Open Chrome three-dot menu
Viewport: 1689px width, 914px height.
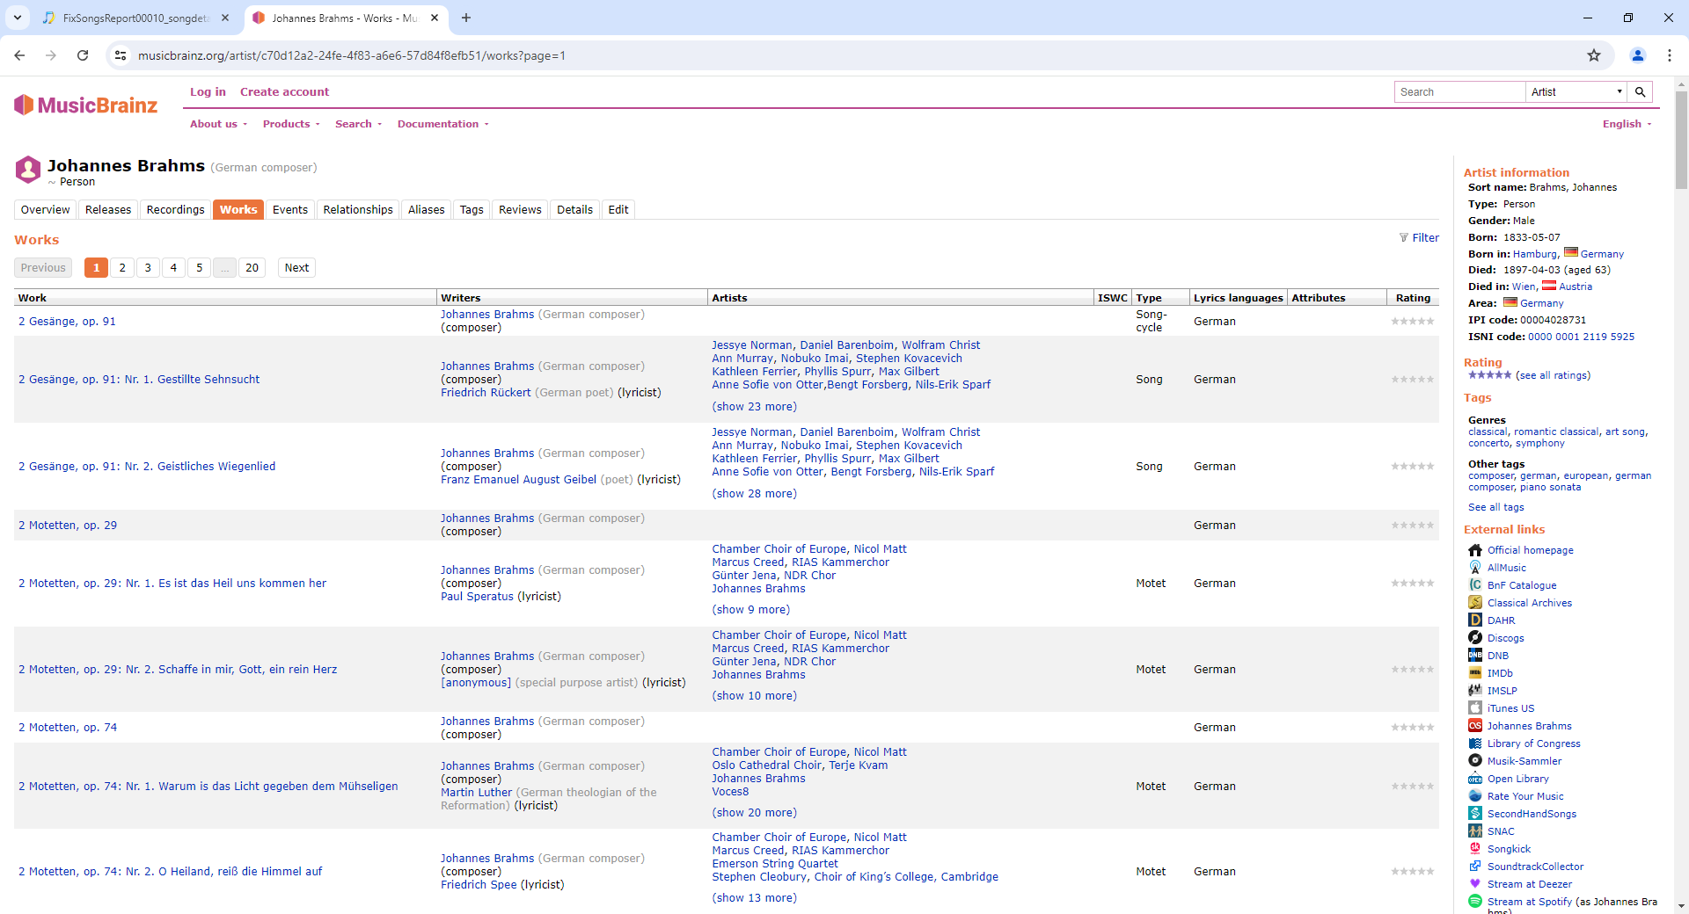click(1670, 55)
